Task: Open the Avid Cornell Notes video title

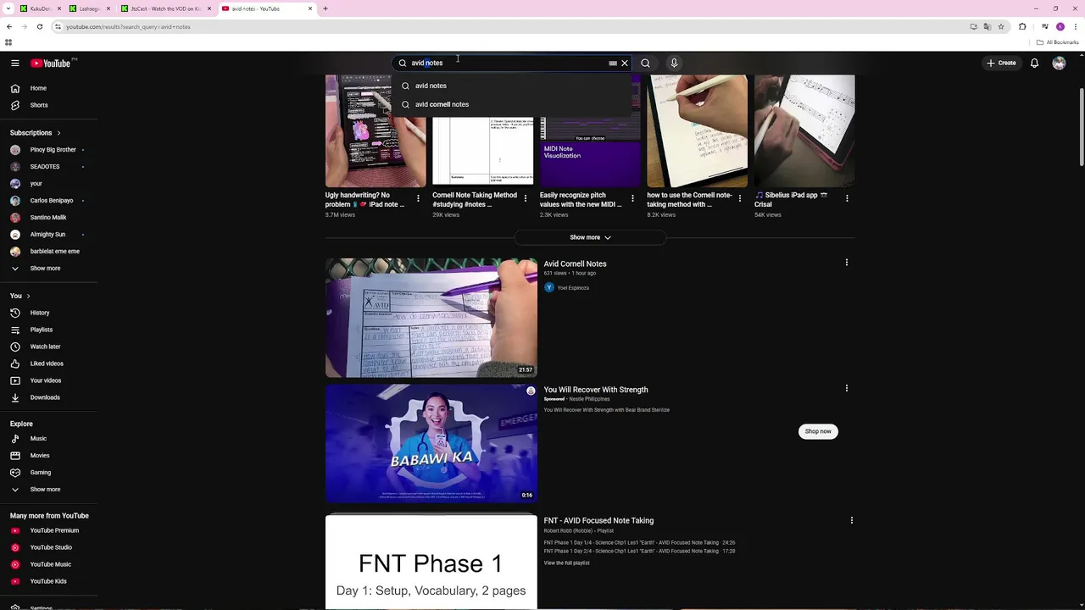Action: click(575, 263)
